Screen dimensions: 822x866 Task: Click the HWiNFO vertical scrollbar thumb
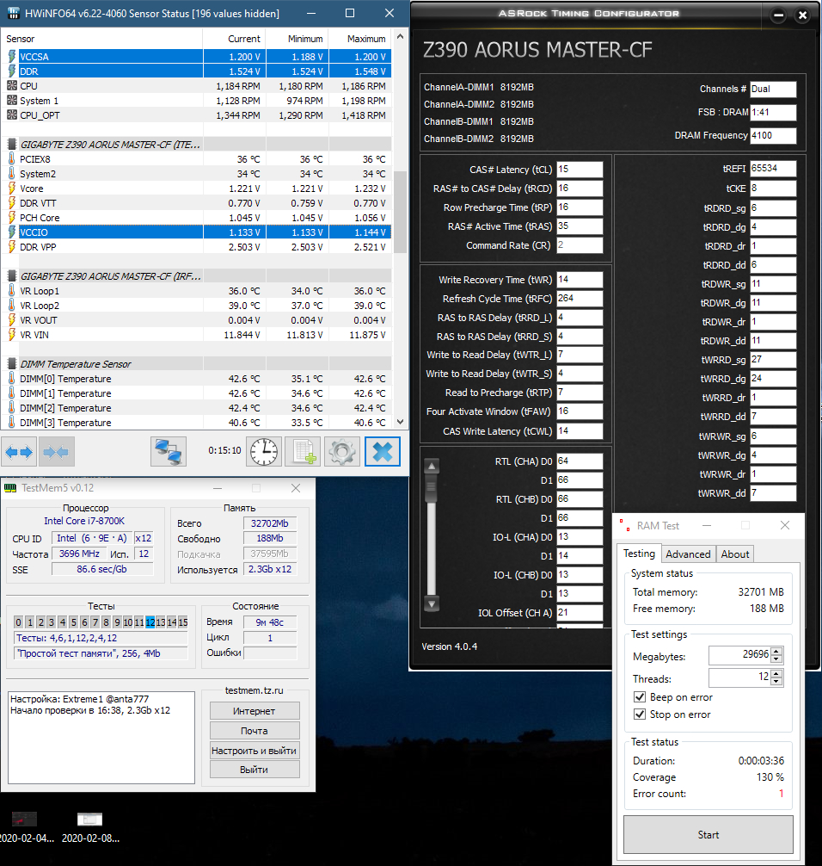401,211
